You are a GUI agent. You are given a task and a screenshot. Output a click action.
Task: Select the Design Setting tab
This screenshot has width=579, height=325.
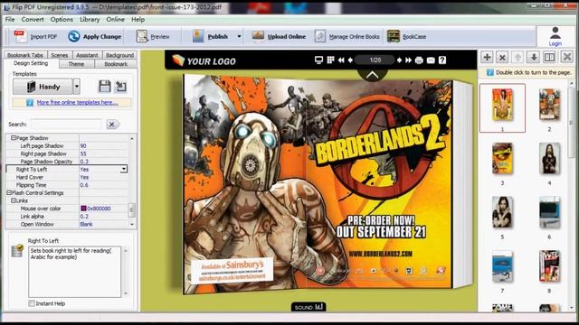pyautogui.click(x=31, y=63)
